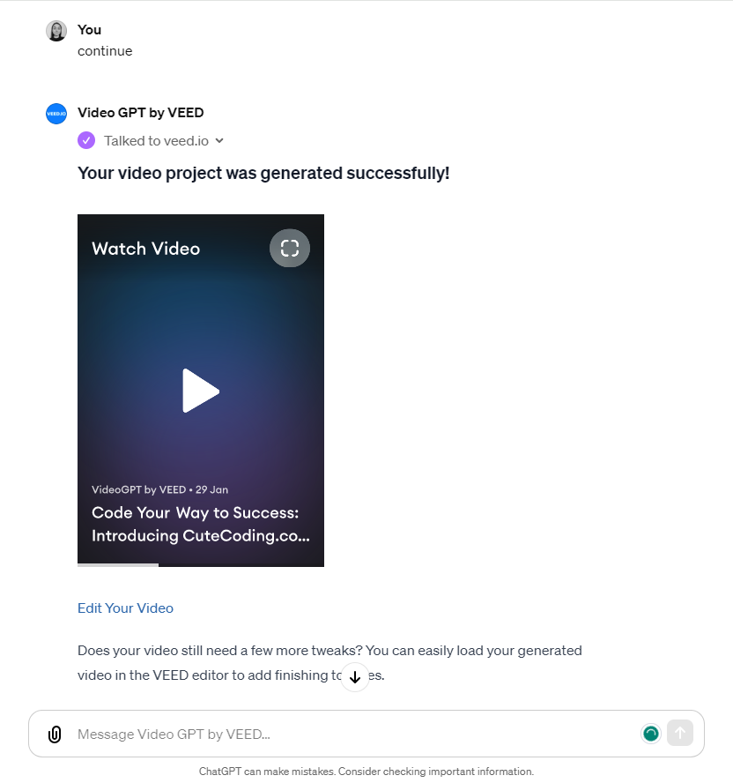Click the green circular extension icon
Image resolution: width=733 pixels, height=783 pixels.
pos(651,734)
